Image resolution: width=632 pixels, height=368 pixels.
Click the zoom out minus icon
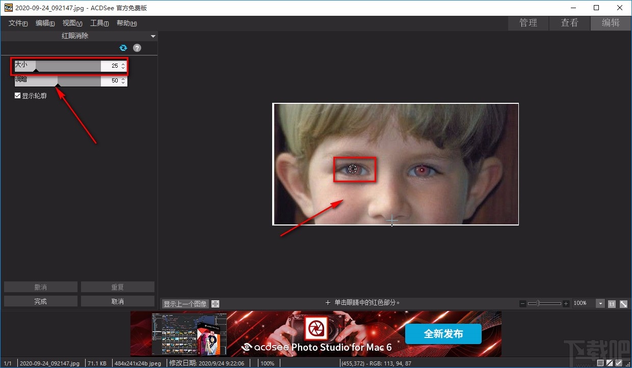pyautogui.click(x=522, y=303)
